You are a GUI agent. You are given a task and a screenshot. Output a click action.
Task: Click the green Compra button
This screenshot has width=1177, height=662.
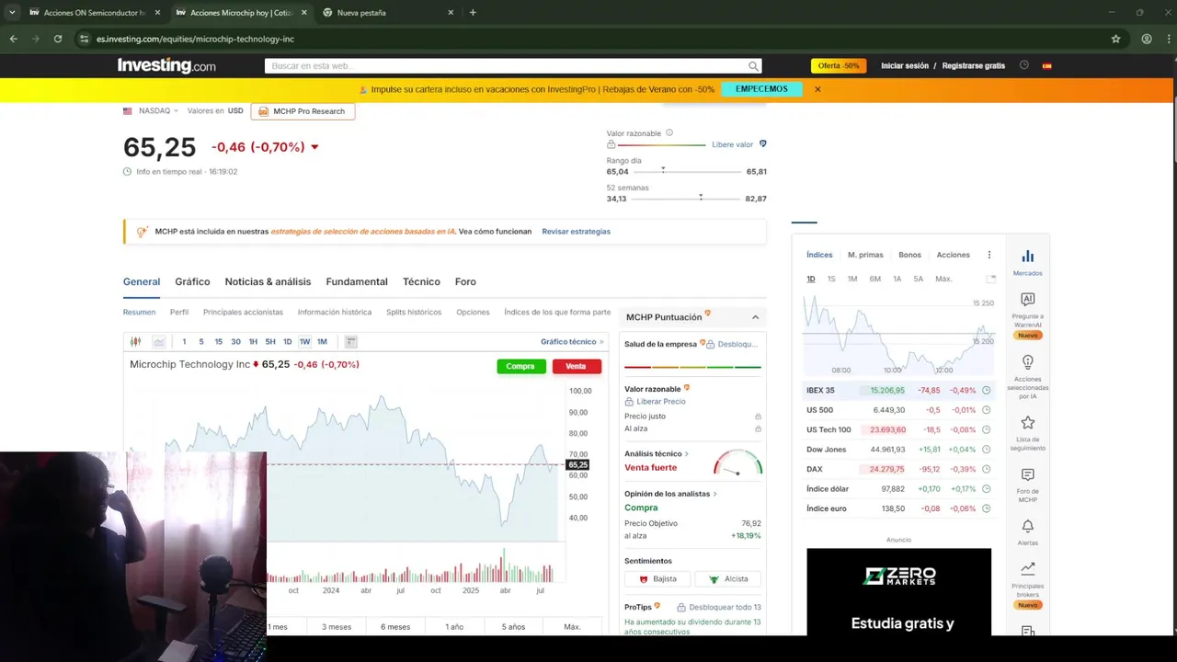(x=520, y=366)
